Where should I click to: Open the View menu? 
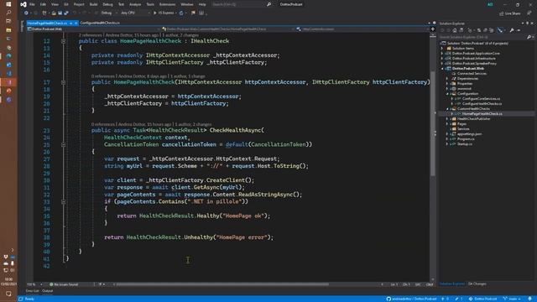point(55,4)
